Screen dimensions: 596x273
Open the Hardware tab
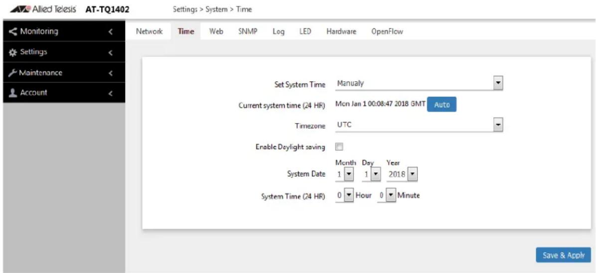341,32
